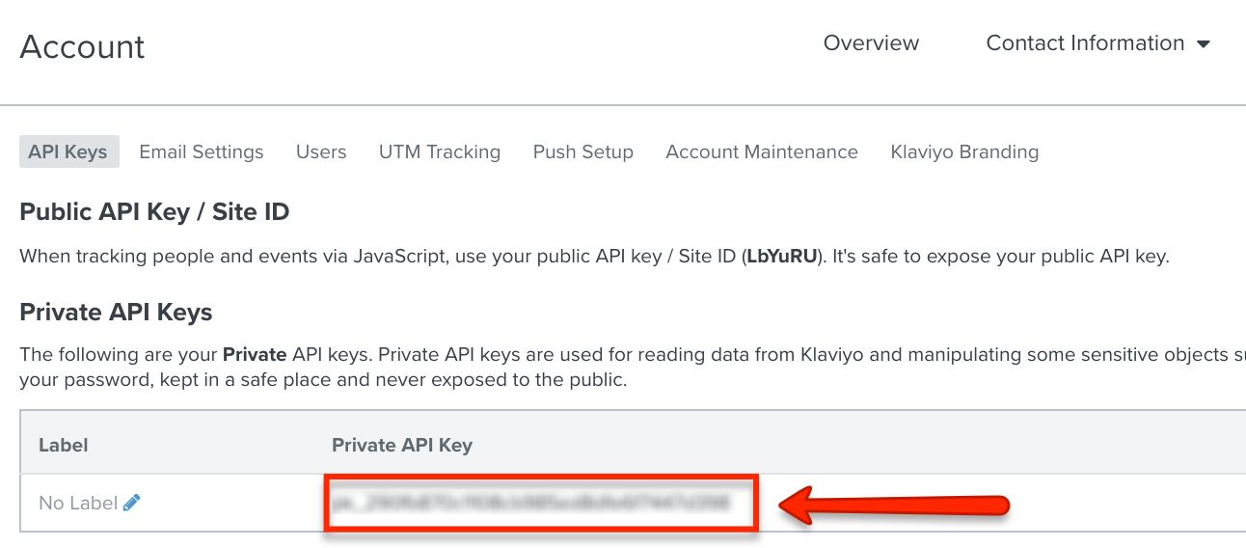Viewport: 1246px width, 548px height.
Task: Click the Contact Information menu label
Action: point(1085,43)
